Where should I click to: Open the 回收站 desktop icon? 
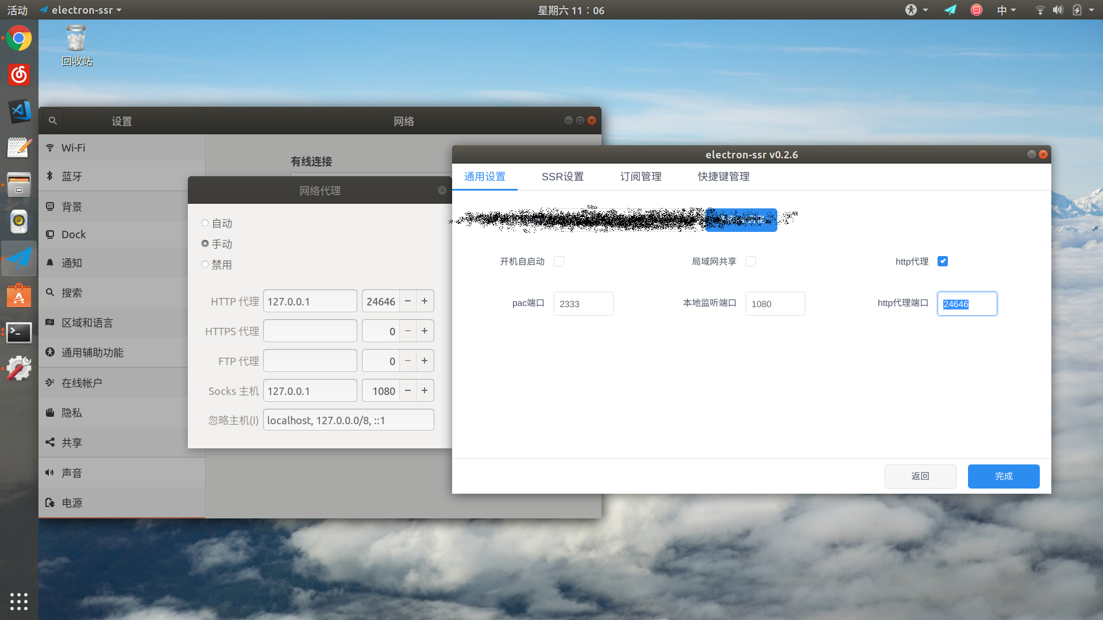pos(76,46)
